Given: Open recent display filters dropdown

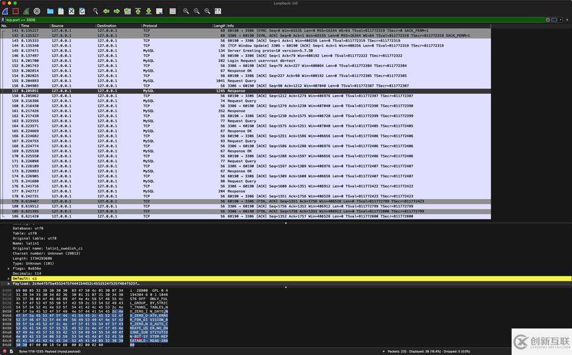Looking at the screenshot, I should pos(561,20).
